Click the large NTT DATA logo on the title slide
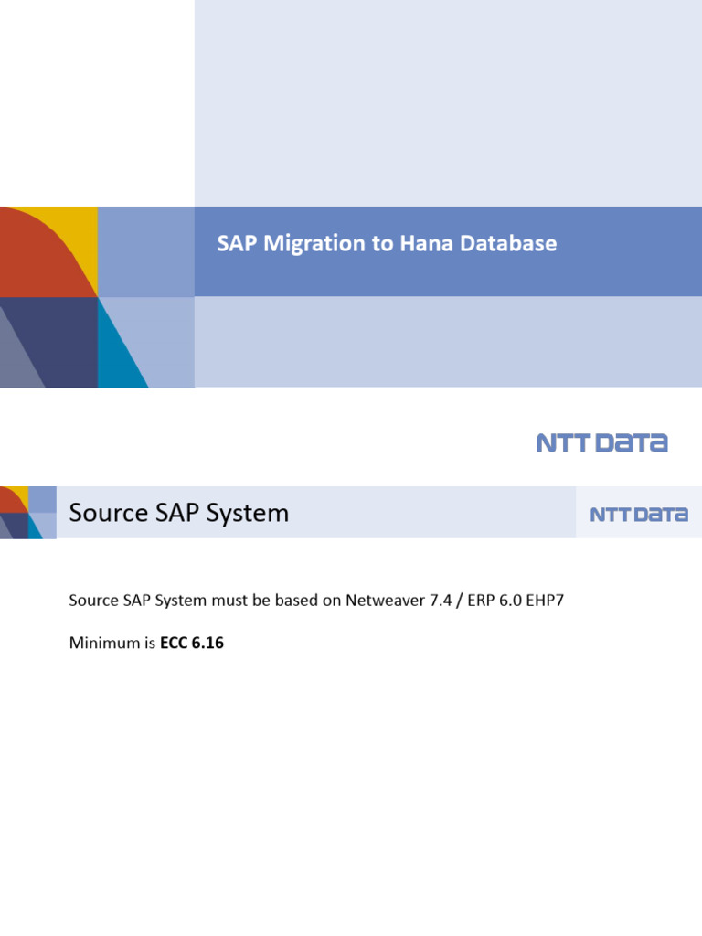 [601, 443]
